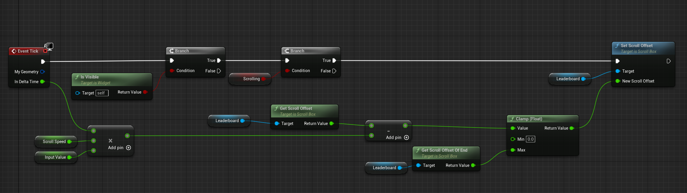Click the Get Scroll Offset Target pin
The width and height of the screenshot is (687, 193).
[277, 124]
